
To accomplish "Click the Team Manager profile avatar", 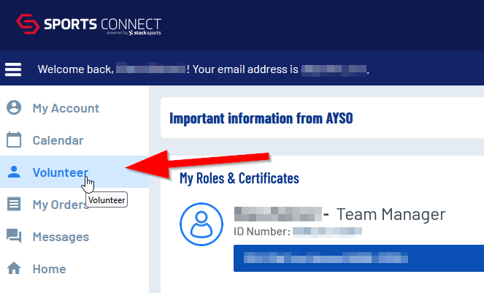I will pyautogui.click(x=201, y=223).
